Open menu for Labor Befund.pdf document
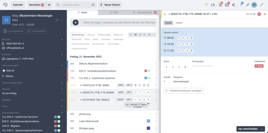268x133 pixels. tap(156, 121)
